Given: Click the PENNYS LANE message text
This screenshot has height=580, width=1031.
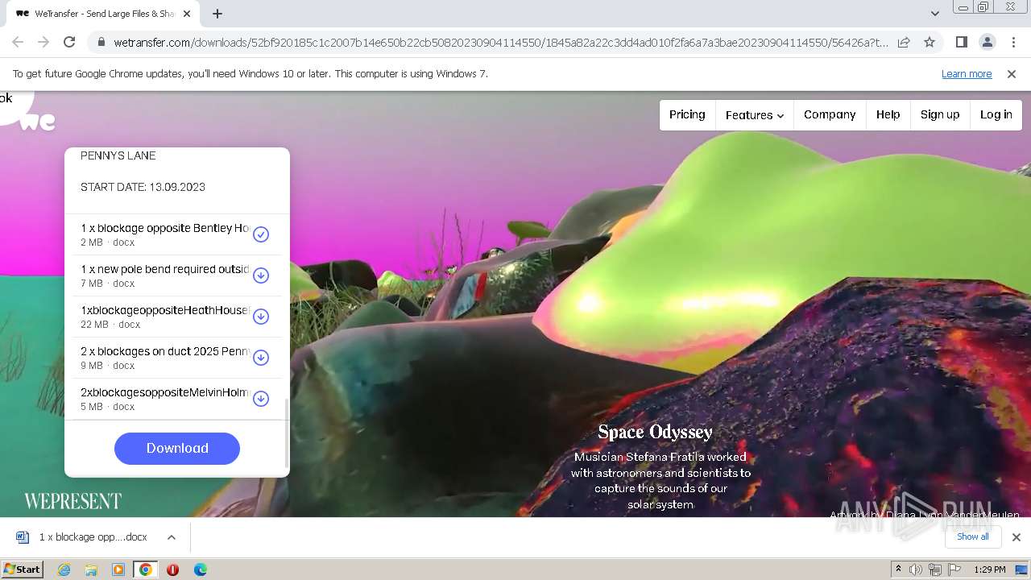Looking at the screenshot, I should point(118,155).
